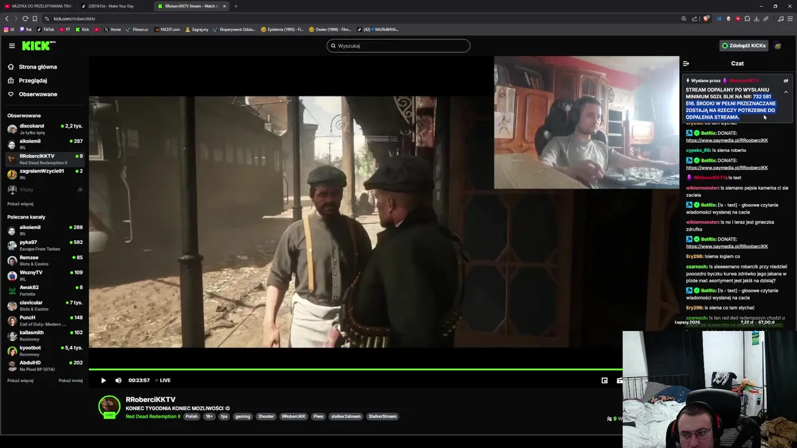Select the Shooter tag
Viewport: 797px width, 448px height.
point(266,416)
